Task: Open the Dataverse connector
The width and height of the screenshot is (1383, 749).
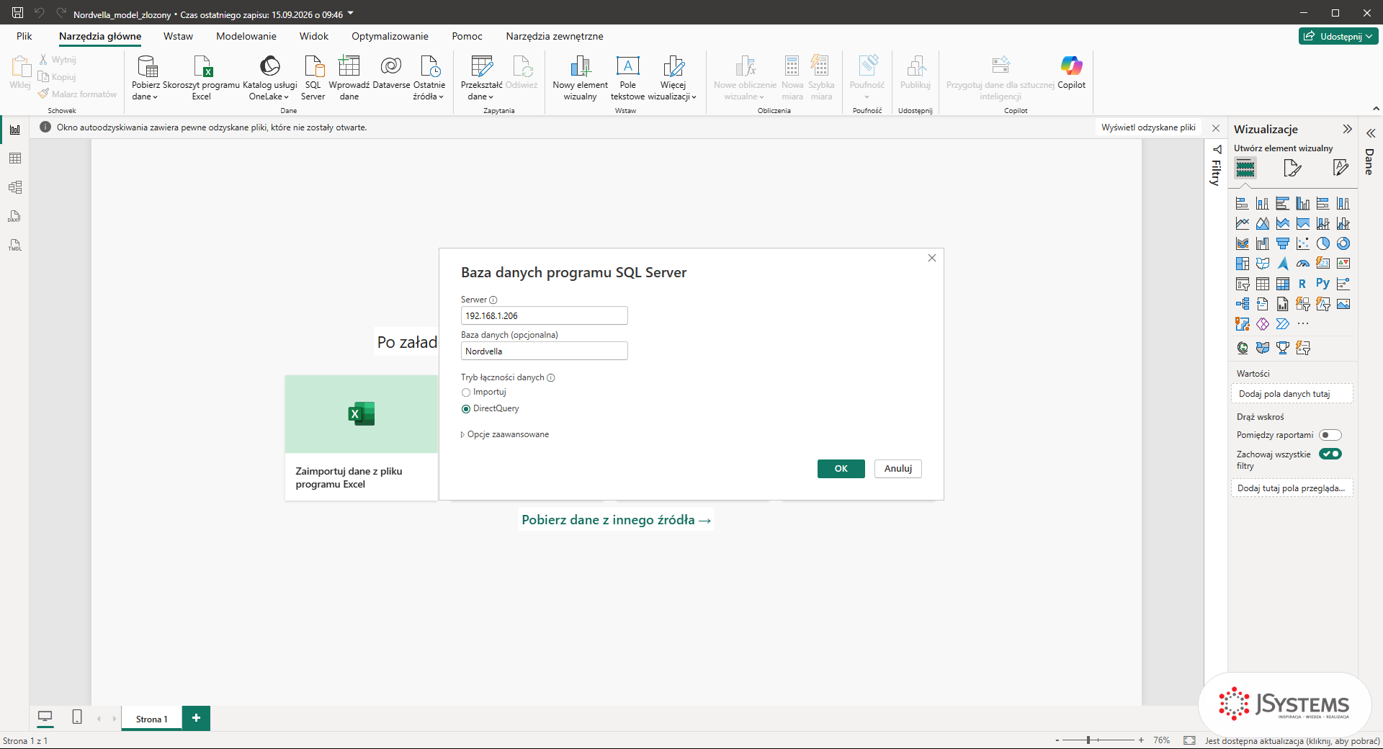Action: (391, 72)
